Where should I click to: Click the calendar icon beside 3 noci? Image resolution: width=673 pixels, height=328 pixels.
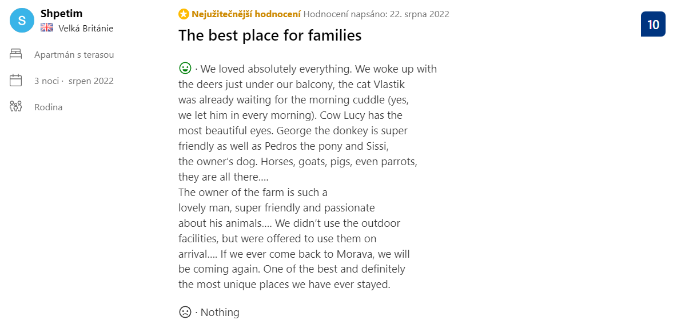tap(15, 80)
